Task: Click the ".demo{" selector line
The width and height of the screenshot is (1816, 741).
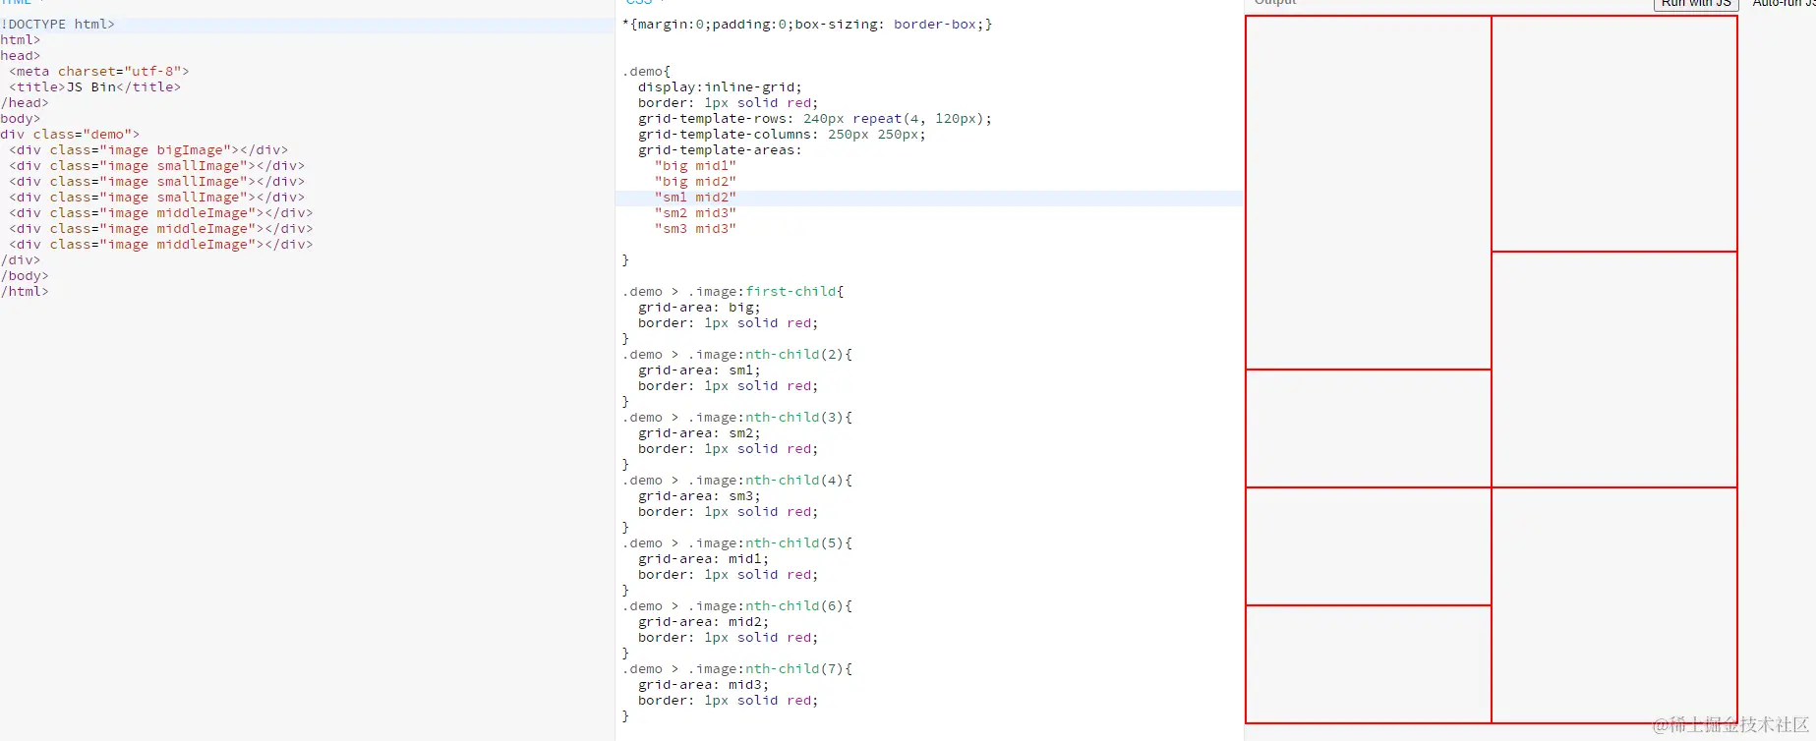Action: coord(647,72)
